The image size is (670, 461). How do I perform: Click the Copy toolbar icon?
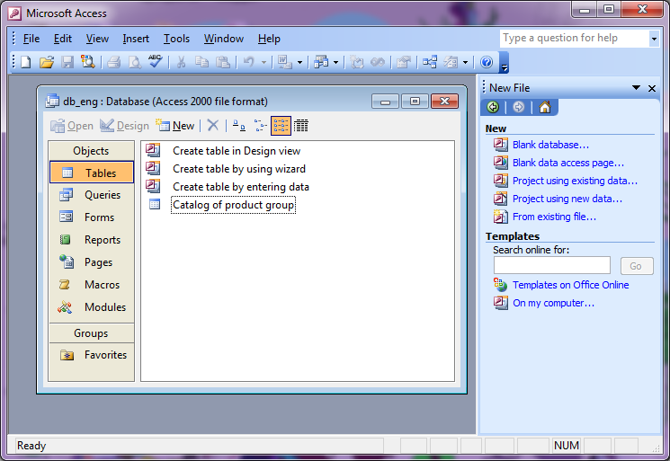tap(201, 62)
